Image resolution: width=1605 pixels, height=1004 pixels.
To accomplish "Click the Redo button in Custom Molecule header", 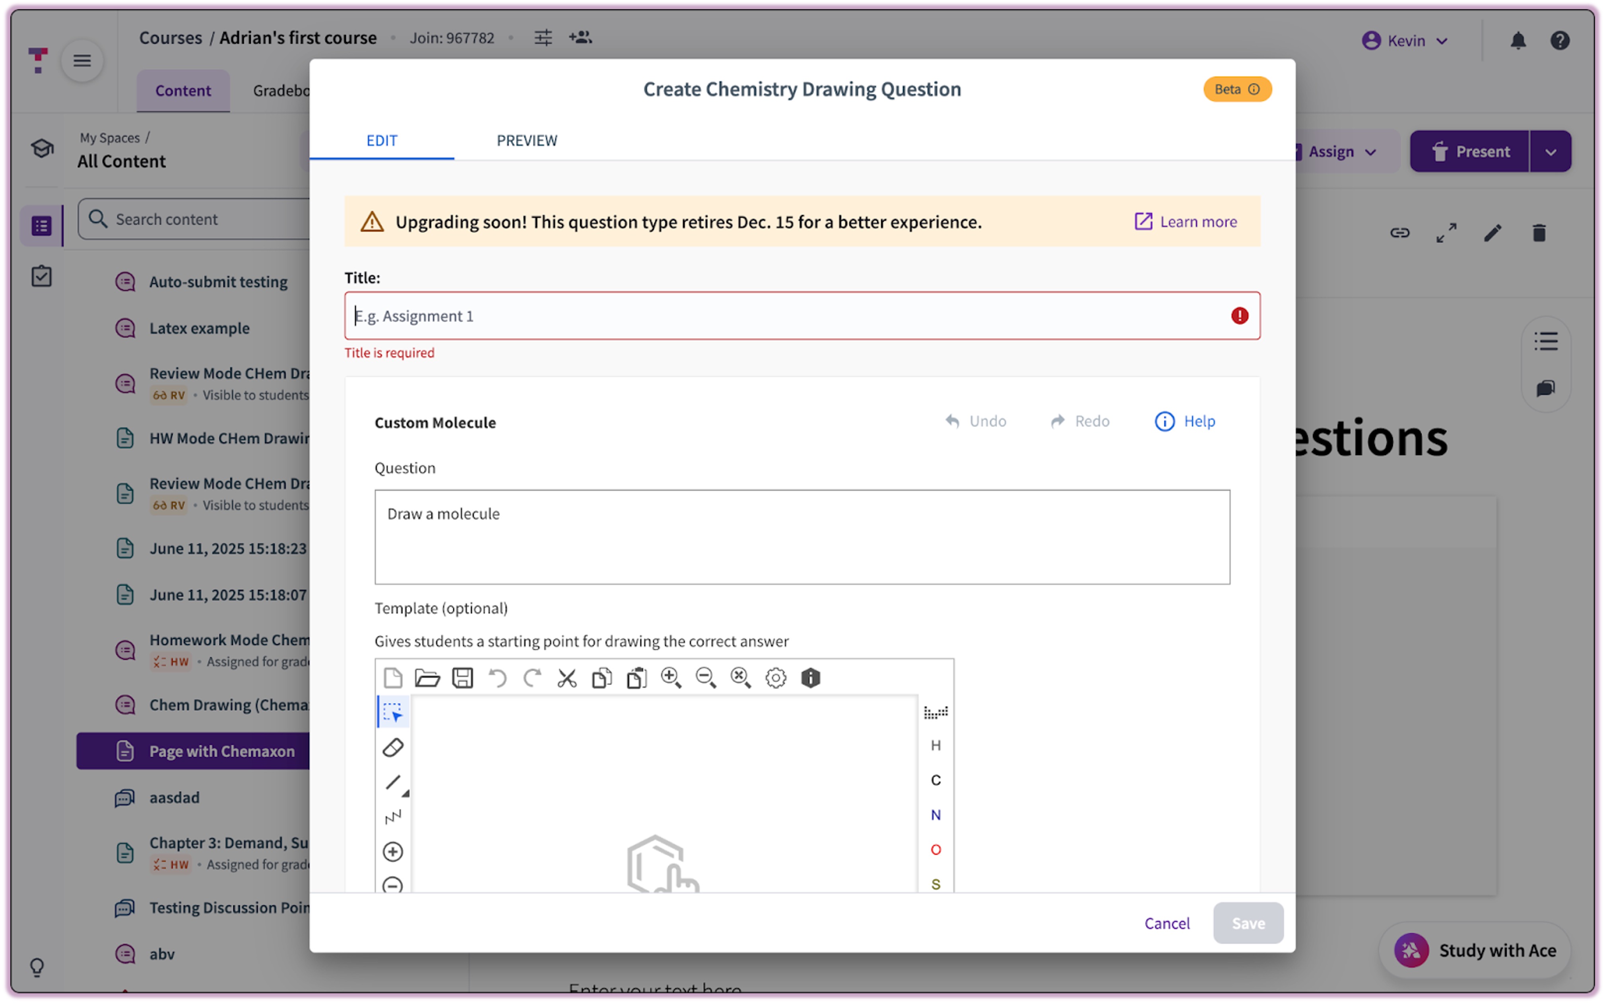I will click(x=1080, y=421).
